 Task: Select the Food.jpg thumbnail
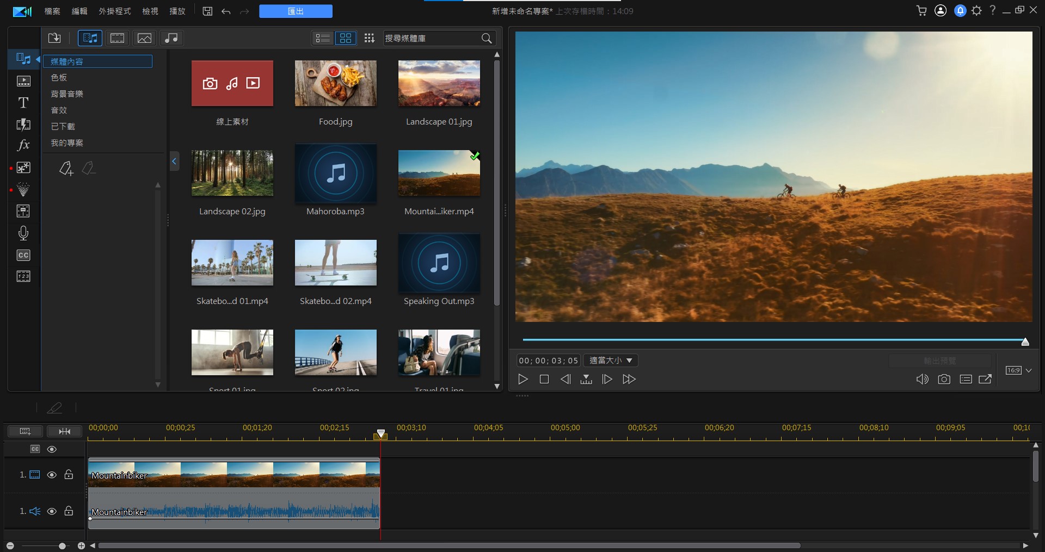[335, 83]
